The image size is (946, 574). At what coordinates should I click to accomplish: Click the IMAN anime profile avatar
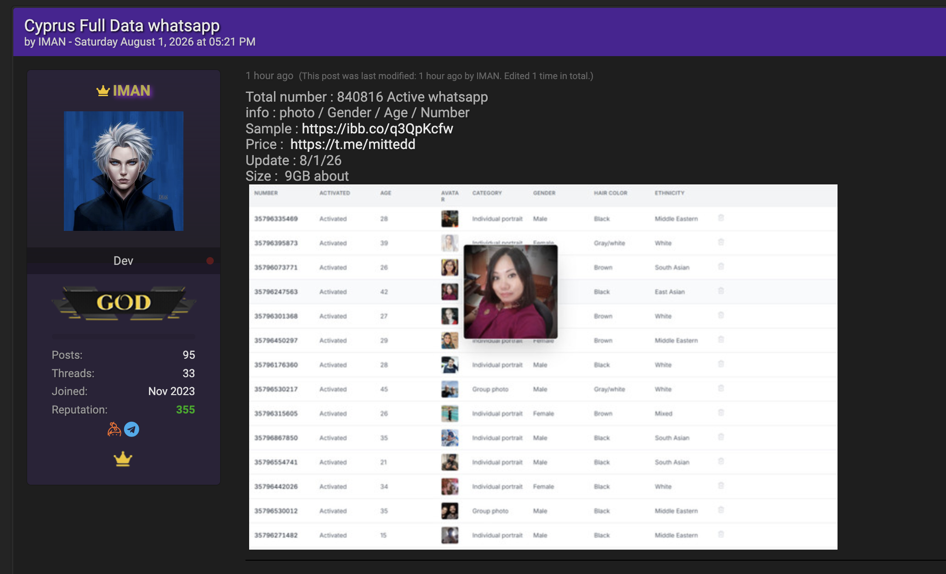124,171
